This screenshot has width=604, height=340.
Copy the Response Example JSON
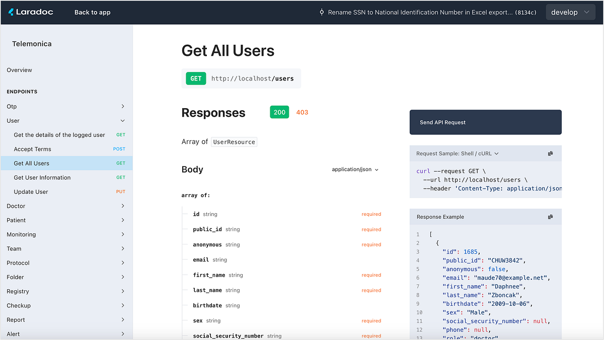[550, 217]
